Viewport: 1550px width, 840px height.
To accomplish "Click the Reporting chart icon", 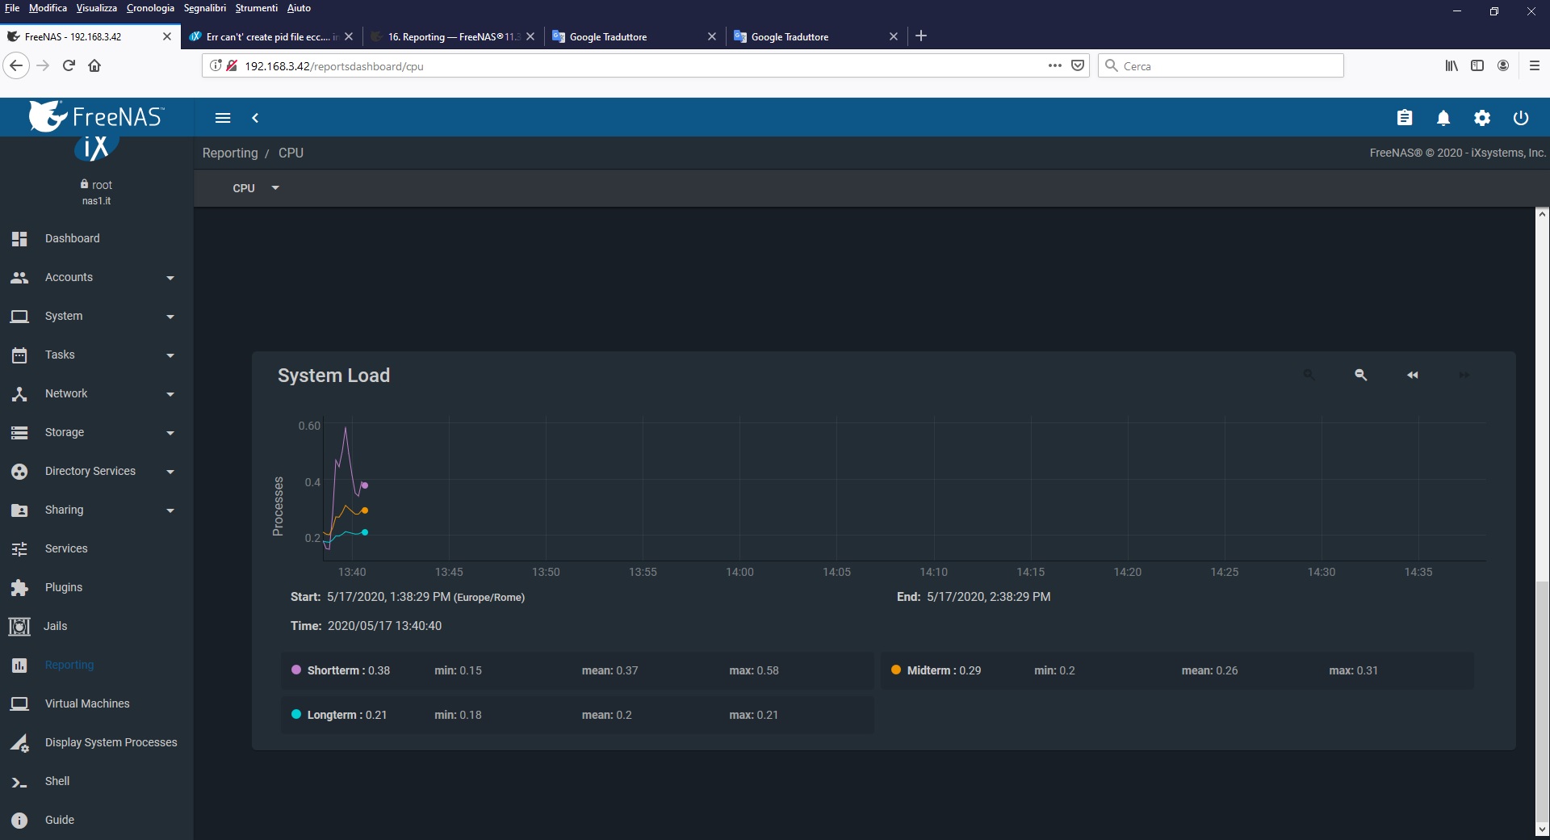I will 19,665.
